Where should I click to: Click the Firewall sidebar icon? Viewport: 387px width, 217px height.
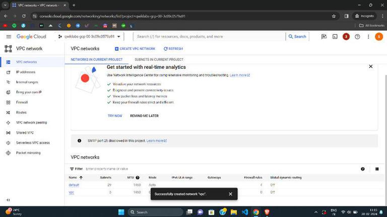(x=8, y=102)
